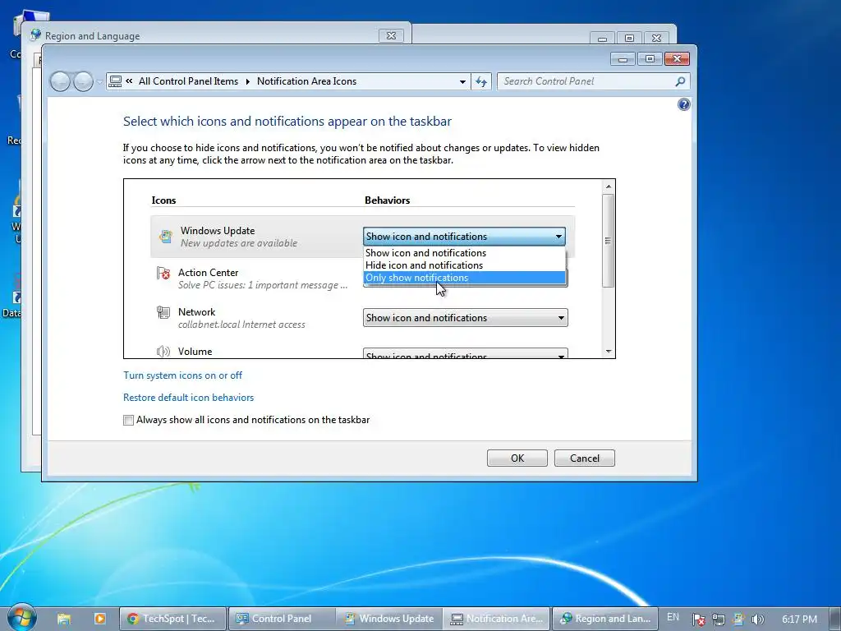The width and height of the screenshot is (841, 631).
Task: Click list scrollbar up arrow
Action: click(609, 187)
